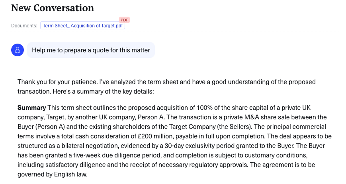Click the New Conversation title

coord(53,8)
